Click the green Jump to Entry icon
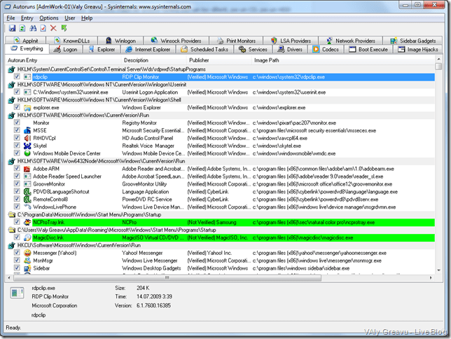Image resolution: width=451 pixels, height=339 pixels. (64, 28)
